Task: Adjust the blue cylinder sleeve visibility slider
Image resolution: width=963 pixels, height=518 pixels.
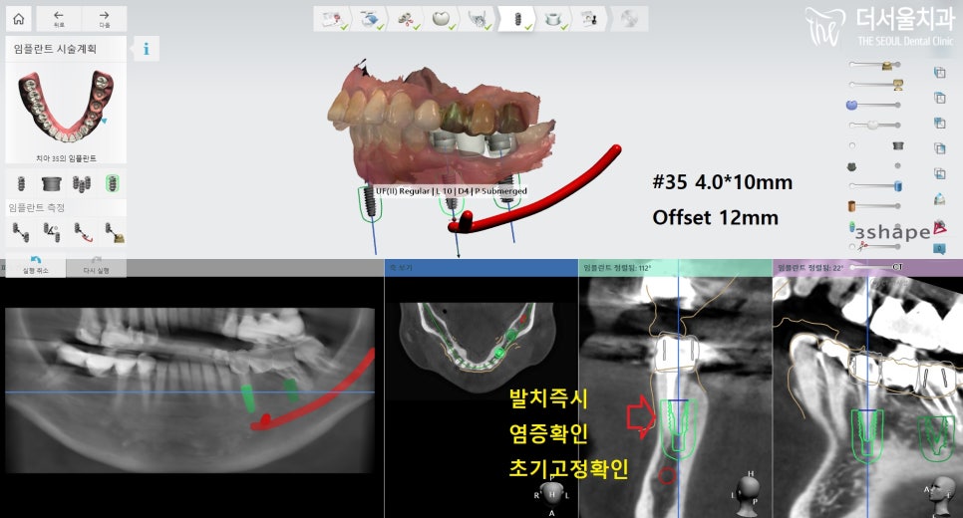Action: [x=897, y=185]
